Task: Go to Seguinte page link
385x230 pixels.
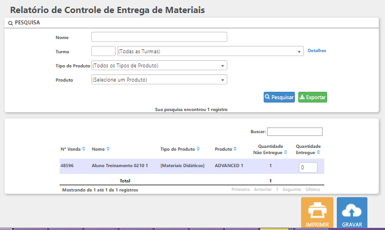Action: click(291, 189)
